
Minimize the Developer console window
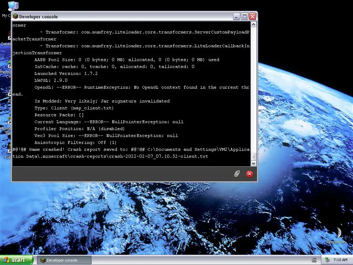[236, 17]
